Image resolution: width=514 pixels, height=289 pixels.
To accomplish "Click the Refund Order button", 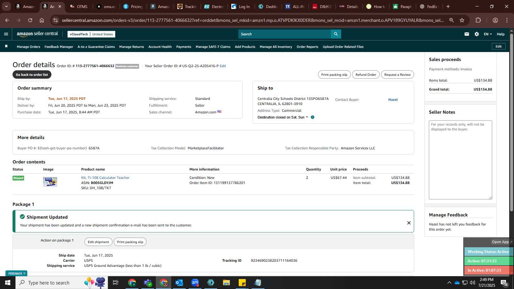I will click(366, 74).
